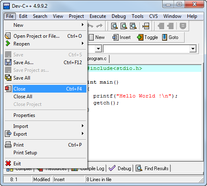Click the getch(); code line
This screenshot has height=186, width=207.
(106, 103)
